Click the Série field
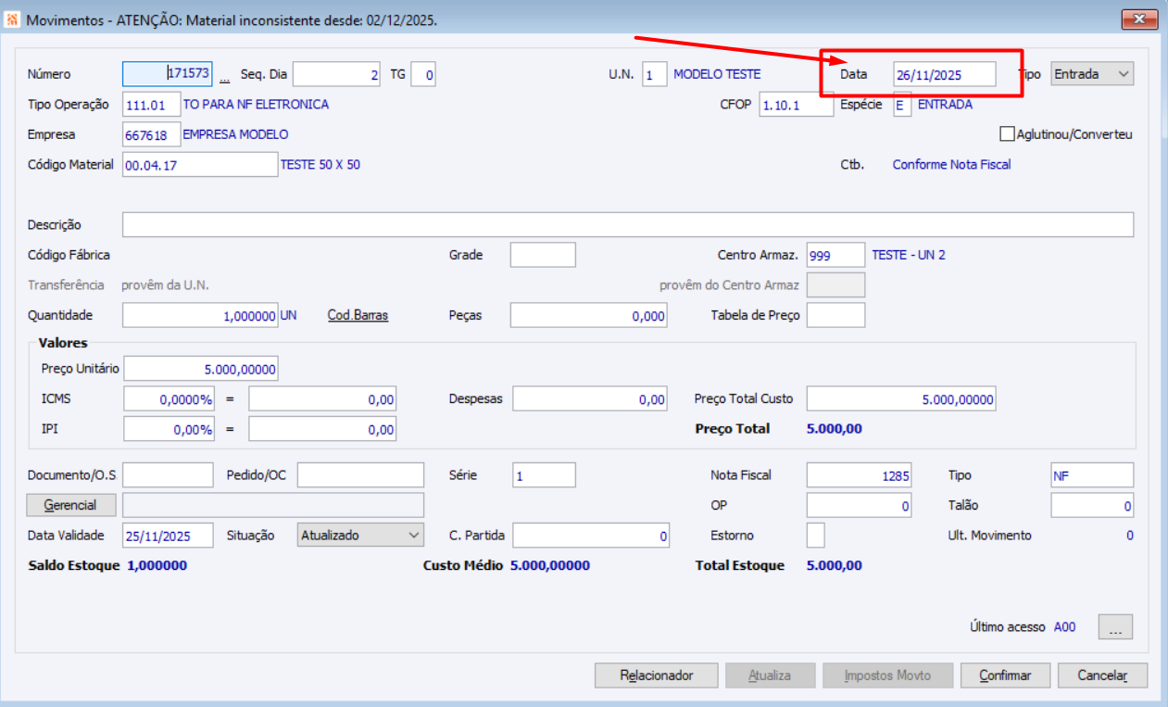The width and height of the screenshot is (1168, 707). [x=544, y=474]
